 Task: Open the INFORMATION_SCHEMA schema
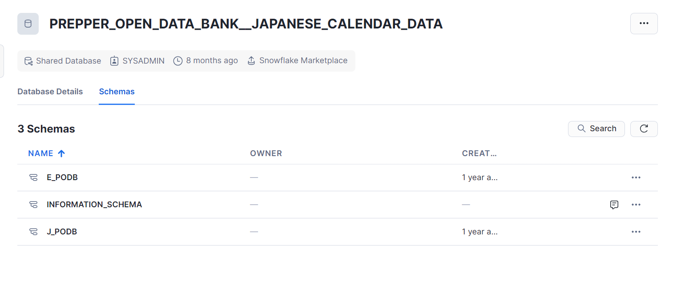click(94, 205)
